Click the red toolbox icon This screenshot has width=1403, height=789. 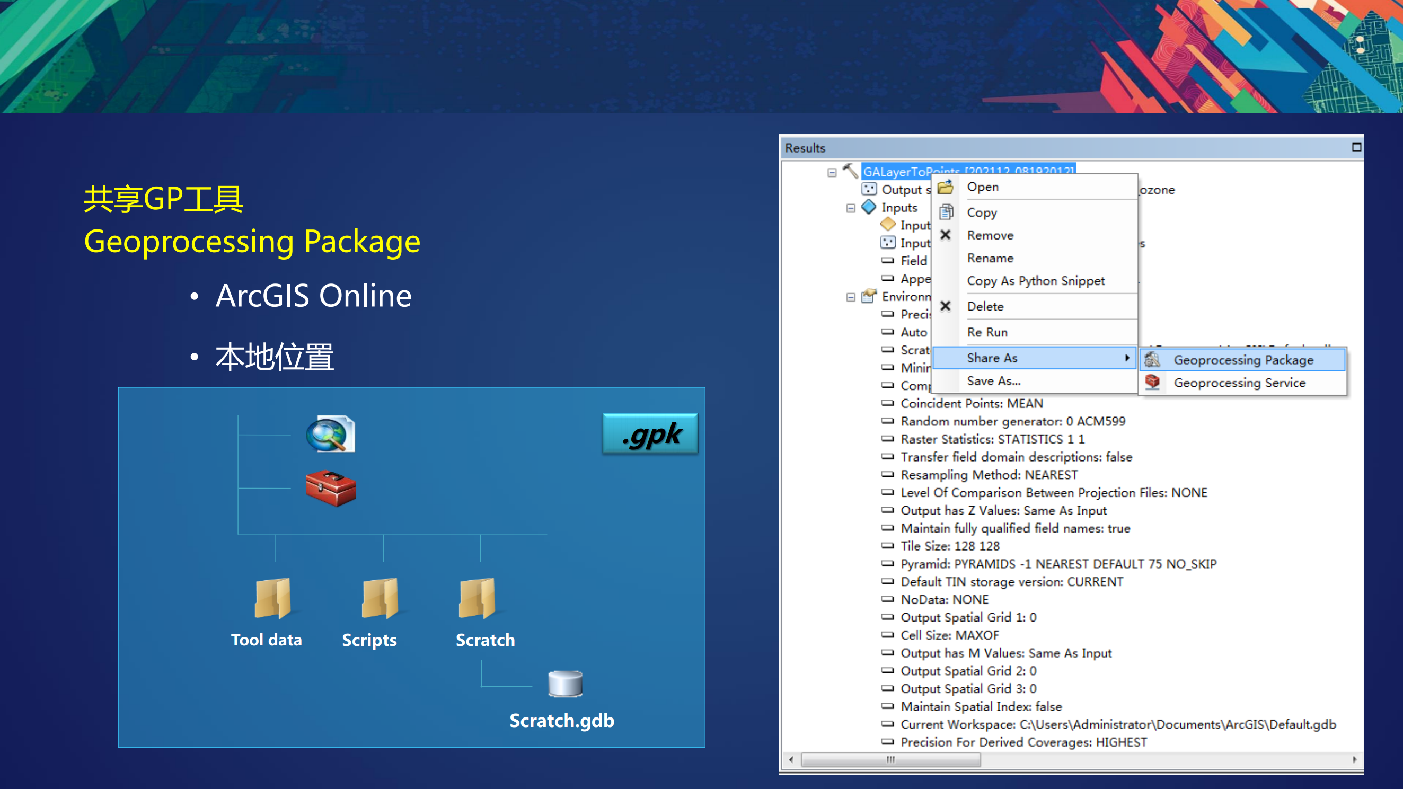click(331, 488)
